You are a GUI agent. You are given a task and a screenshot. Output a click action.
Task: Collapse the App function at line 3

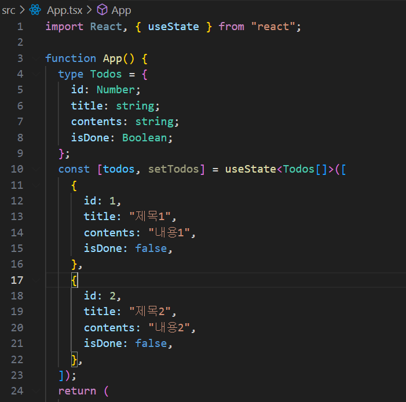pos(36,59)
